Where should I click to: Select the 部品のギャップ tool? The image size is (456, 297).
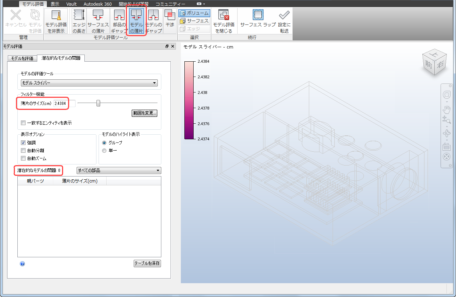[x=119, y=21]
